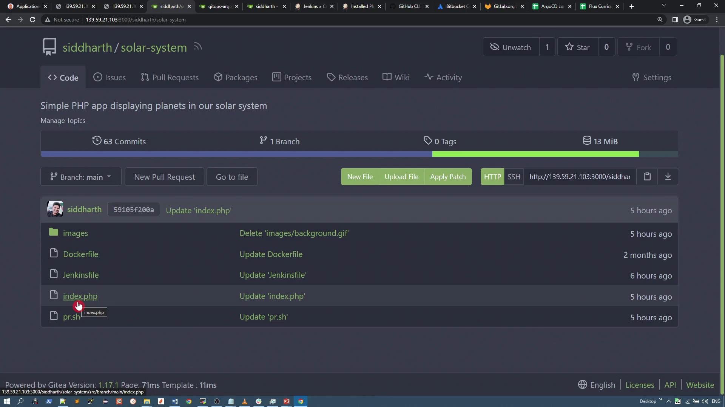
Task: Click the Go to file button
Action: [232, 177]
